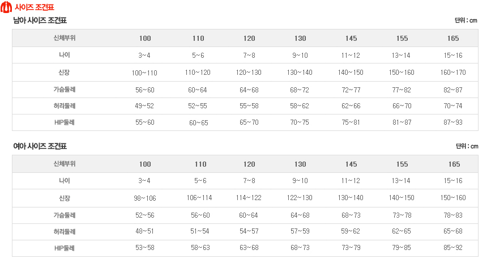
Task: Select boys table column header 165
Action: click(x=453, y=38)
